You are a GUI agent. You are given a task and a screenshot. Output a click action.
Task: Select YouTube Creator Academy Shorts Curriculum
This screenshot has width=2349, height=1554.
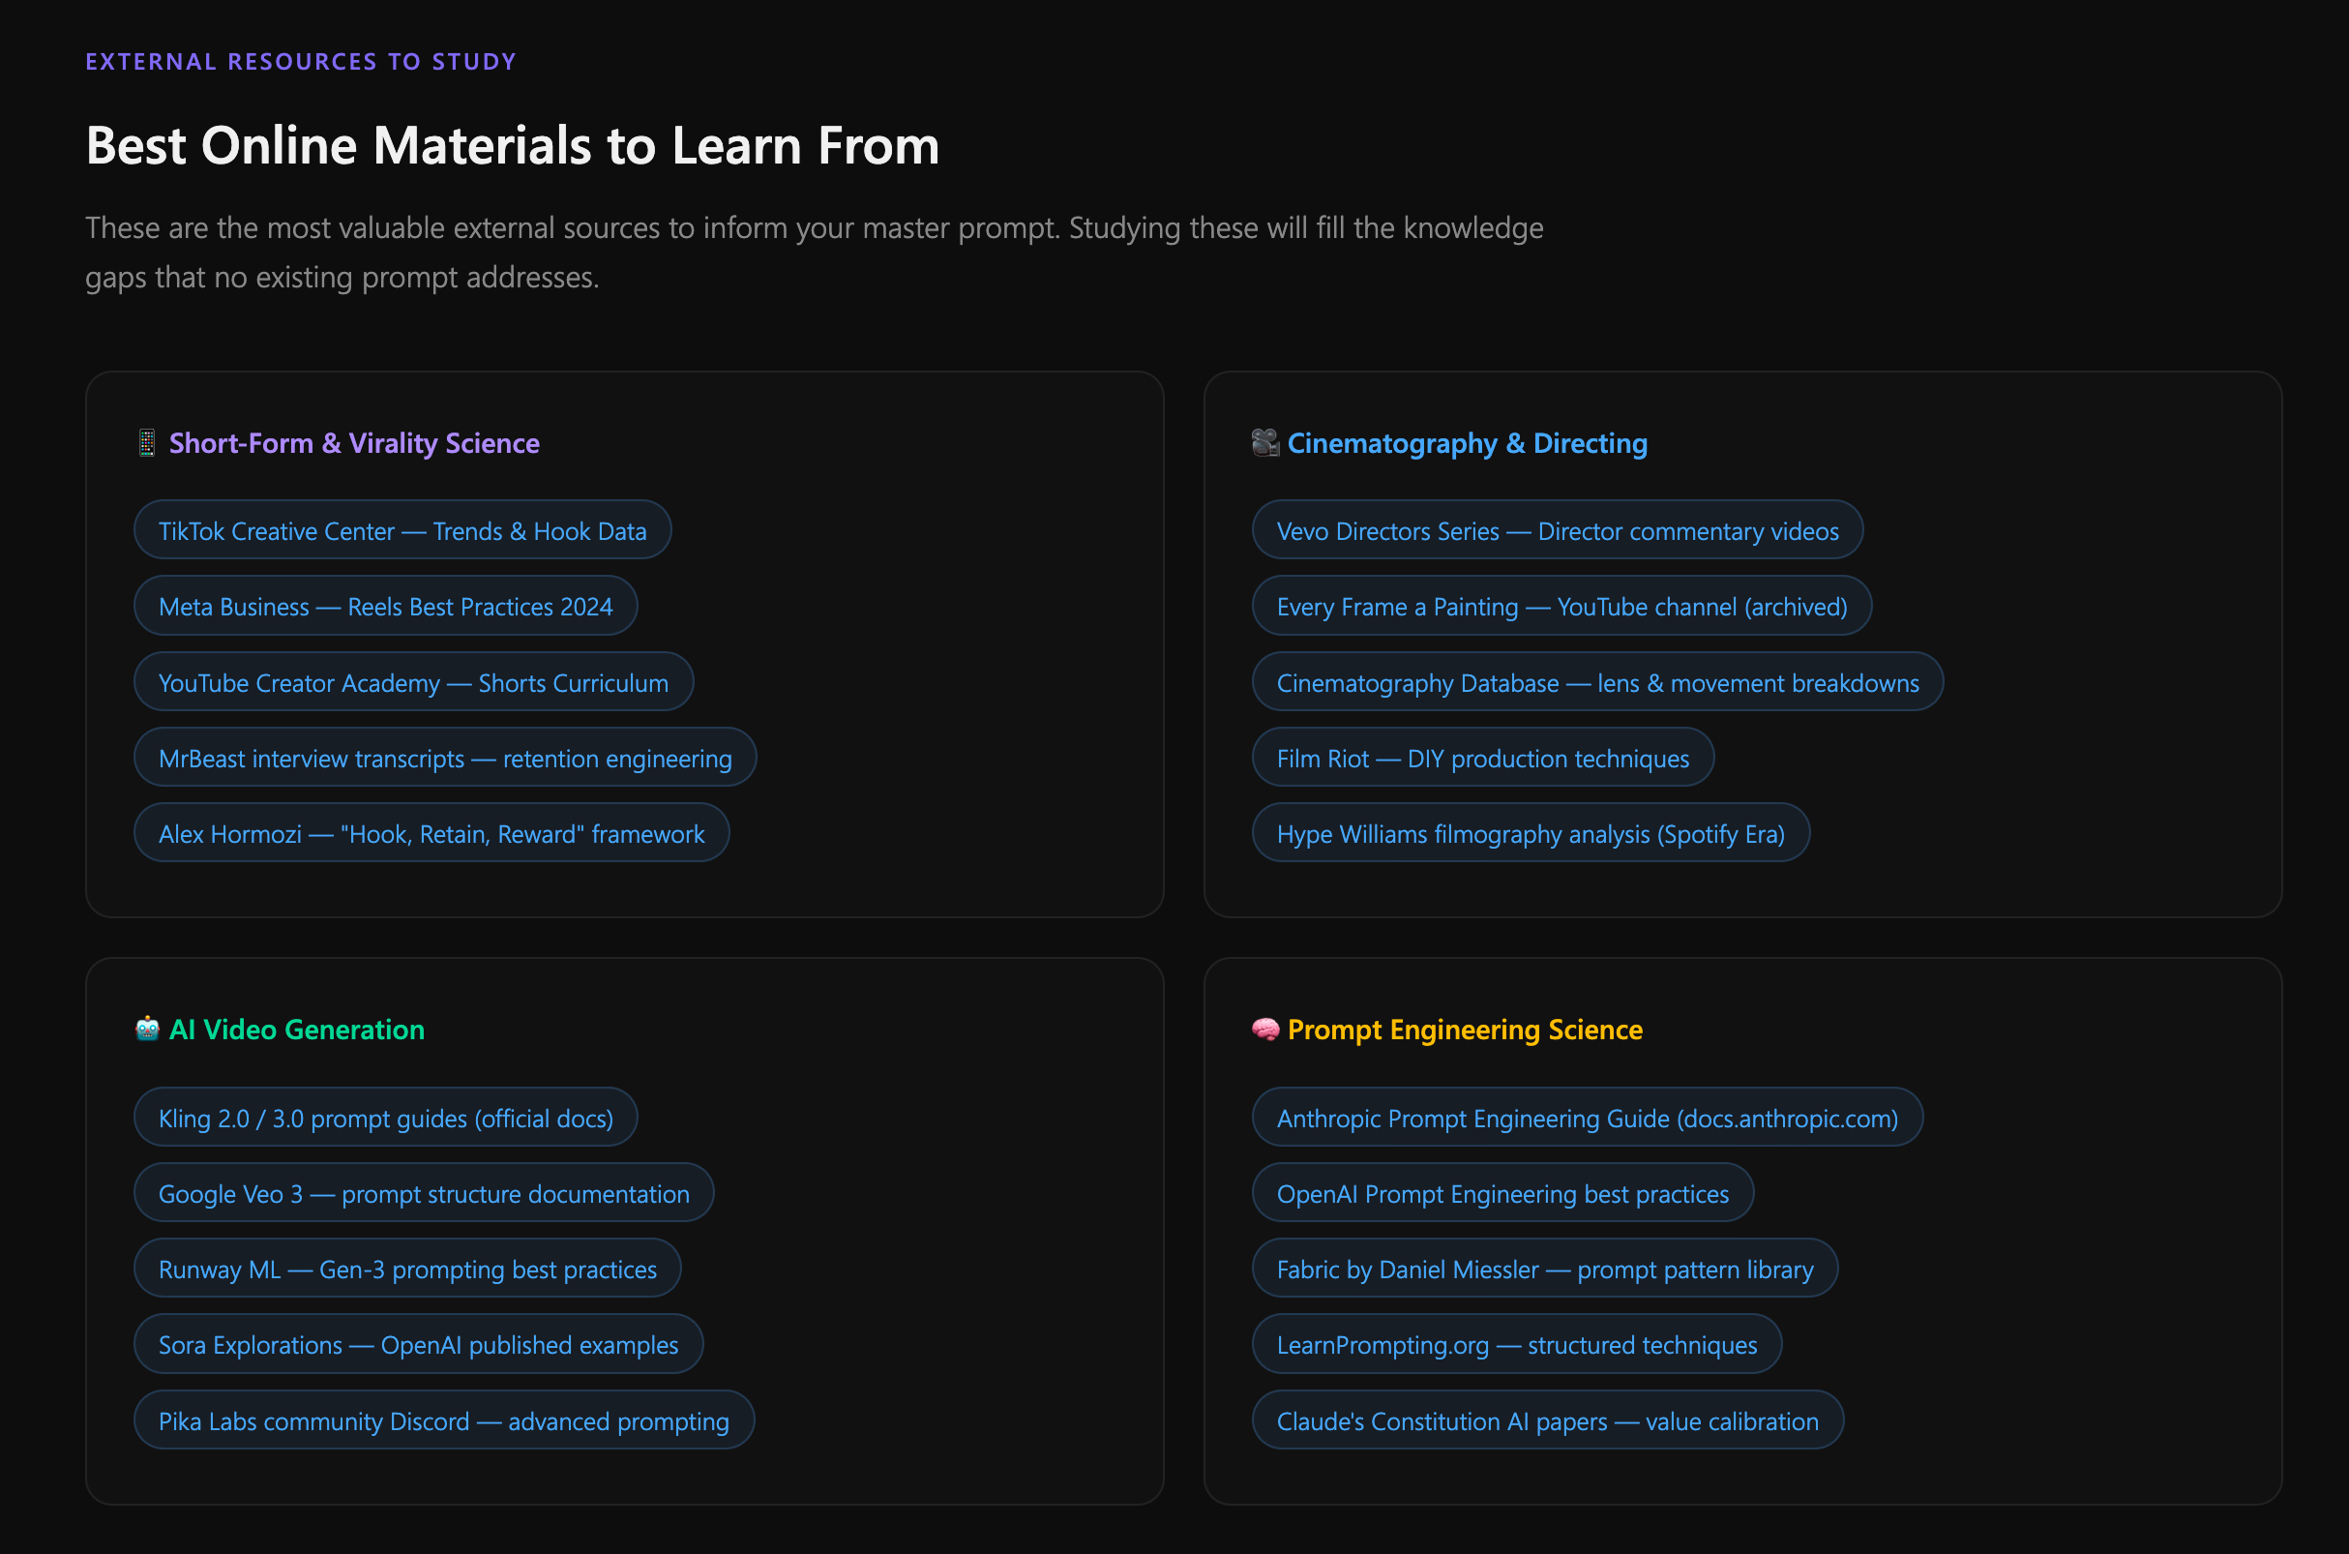[413, 682]
